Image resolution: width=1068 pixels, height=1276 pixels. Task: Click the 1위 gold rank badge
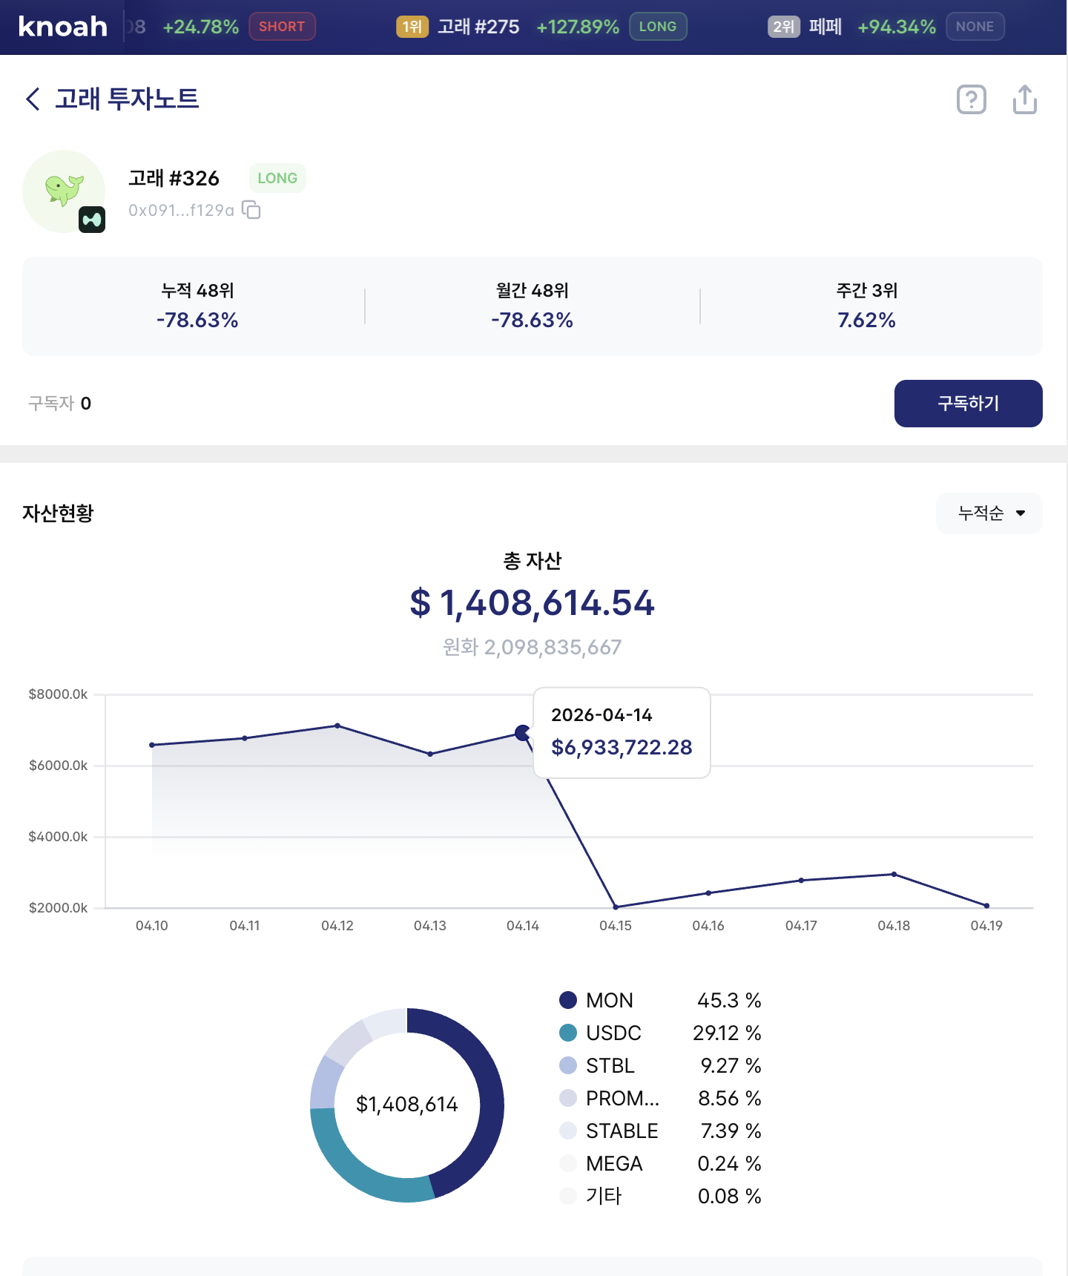point(412,27)
